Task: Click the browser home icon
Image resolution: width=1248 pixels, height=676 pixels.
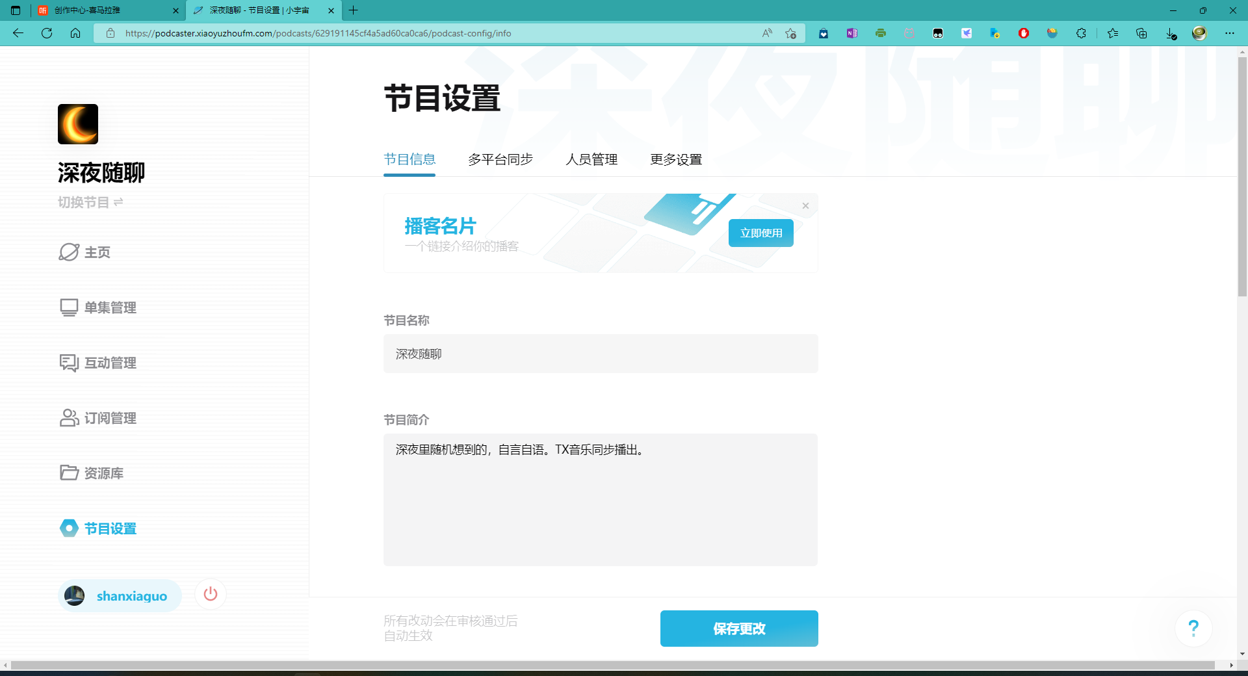Action: tap(75, 33)
